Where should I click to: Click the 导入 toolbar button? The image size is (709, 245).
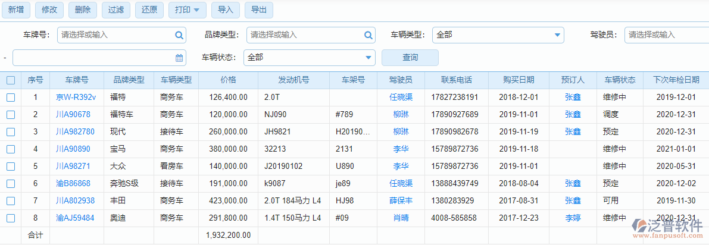point(225,10)
